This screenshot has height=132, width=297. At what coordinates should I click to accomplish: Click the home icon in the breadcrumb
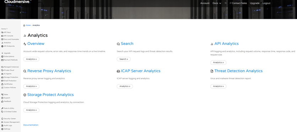24,25
